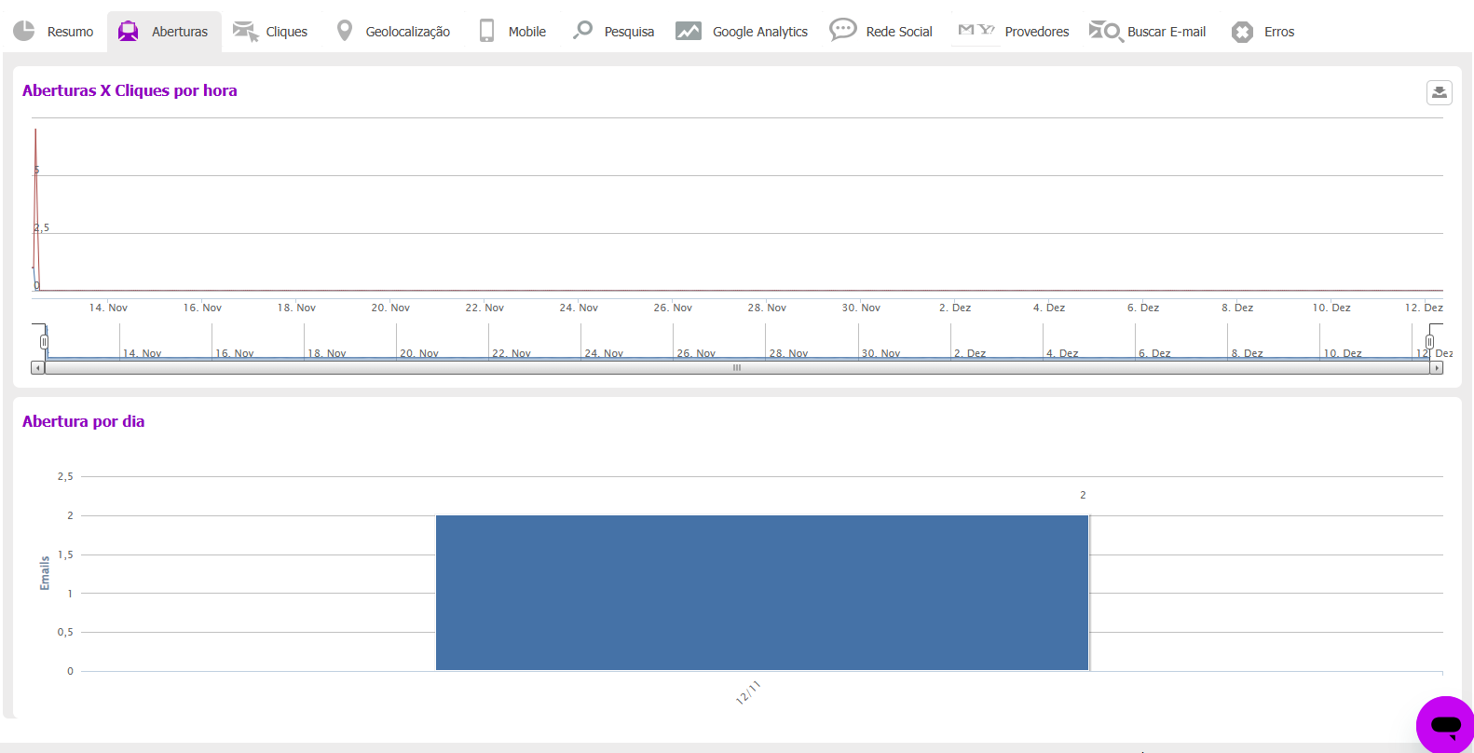This screenshot has height=753, width=1474.
Task: Click the right navigator range handle
Action: pos(1429,342)
